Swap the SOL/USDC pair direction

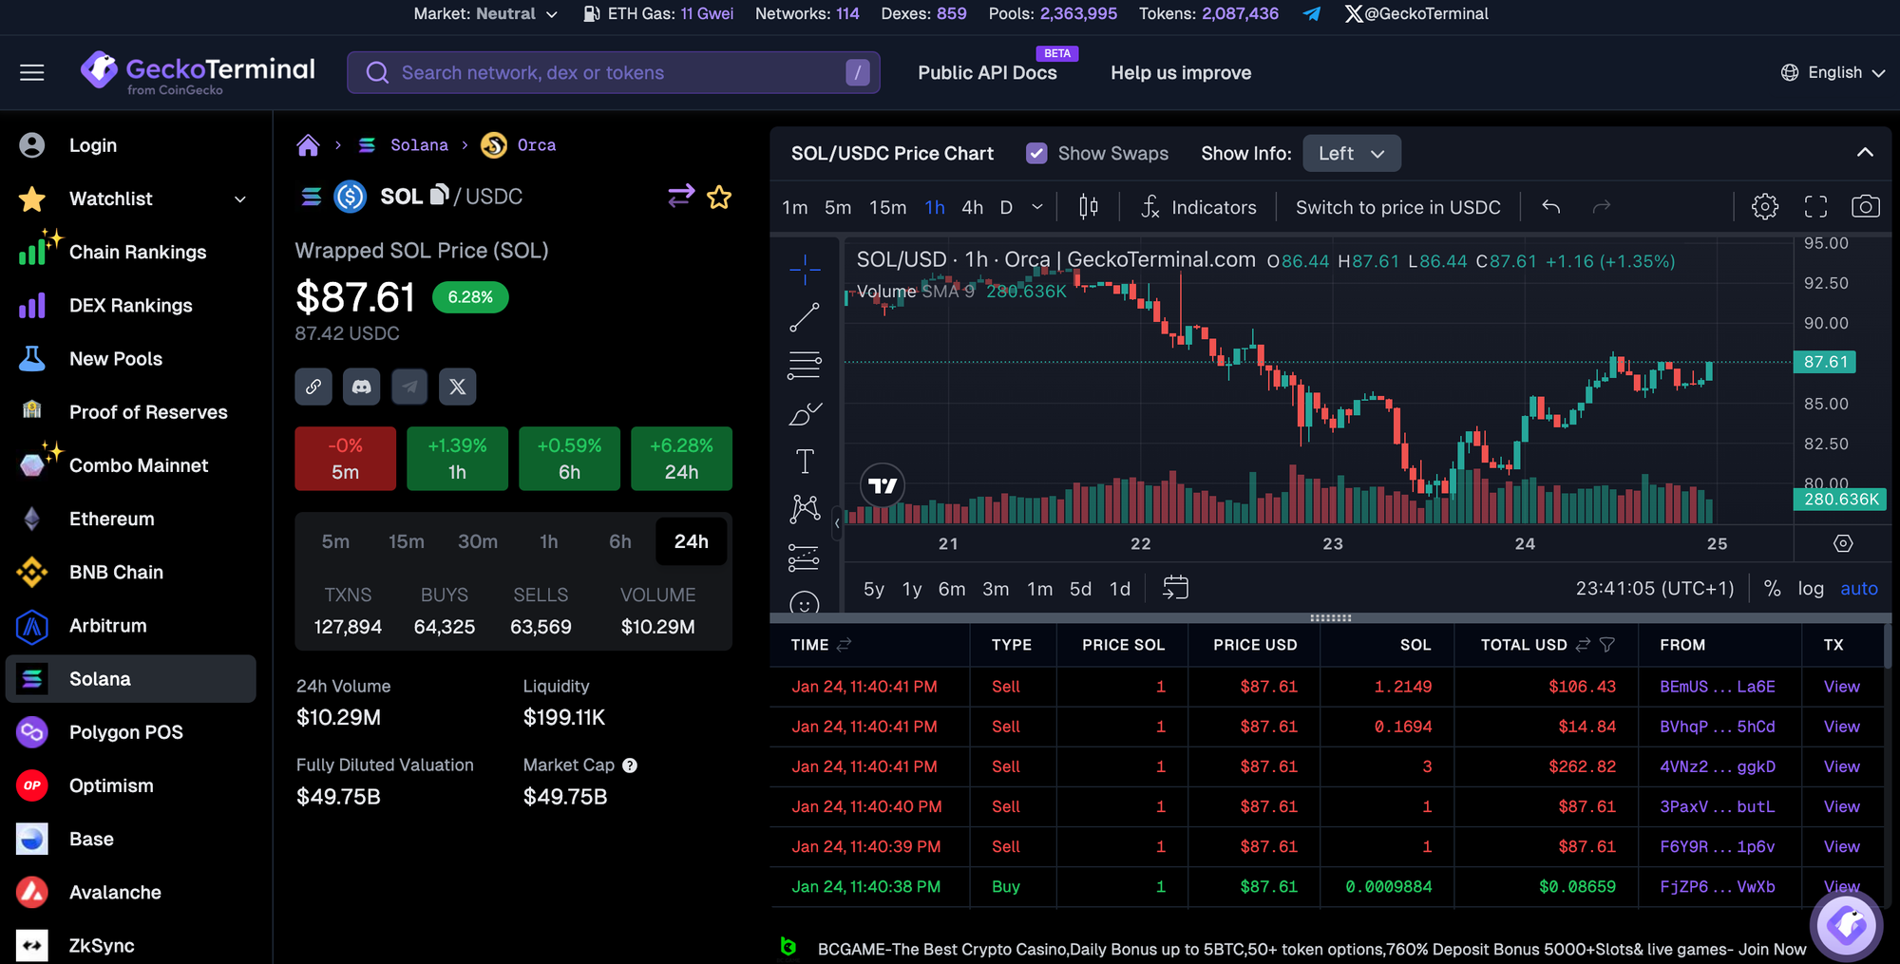click(x=681, y=197)
